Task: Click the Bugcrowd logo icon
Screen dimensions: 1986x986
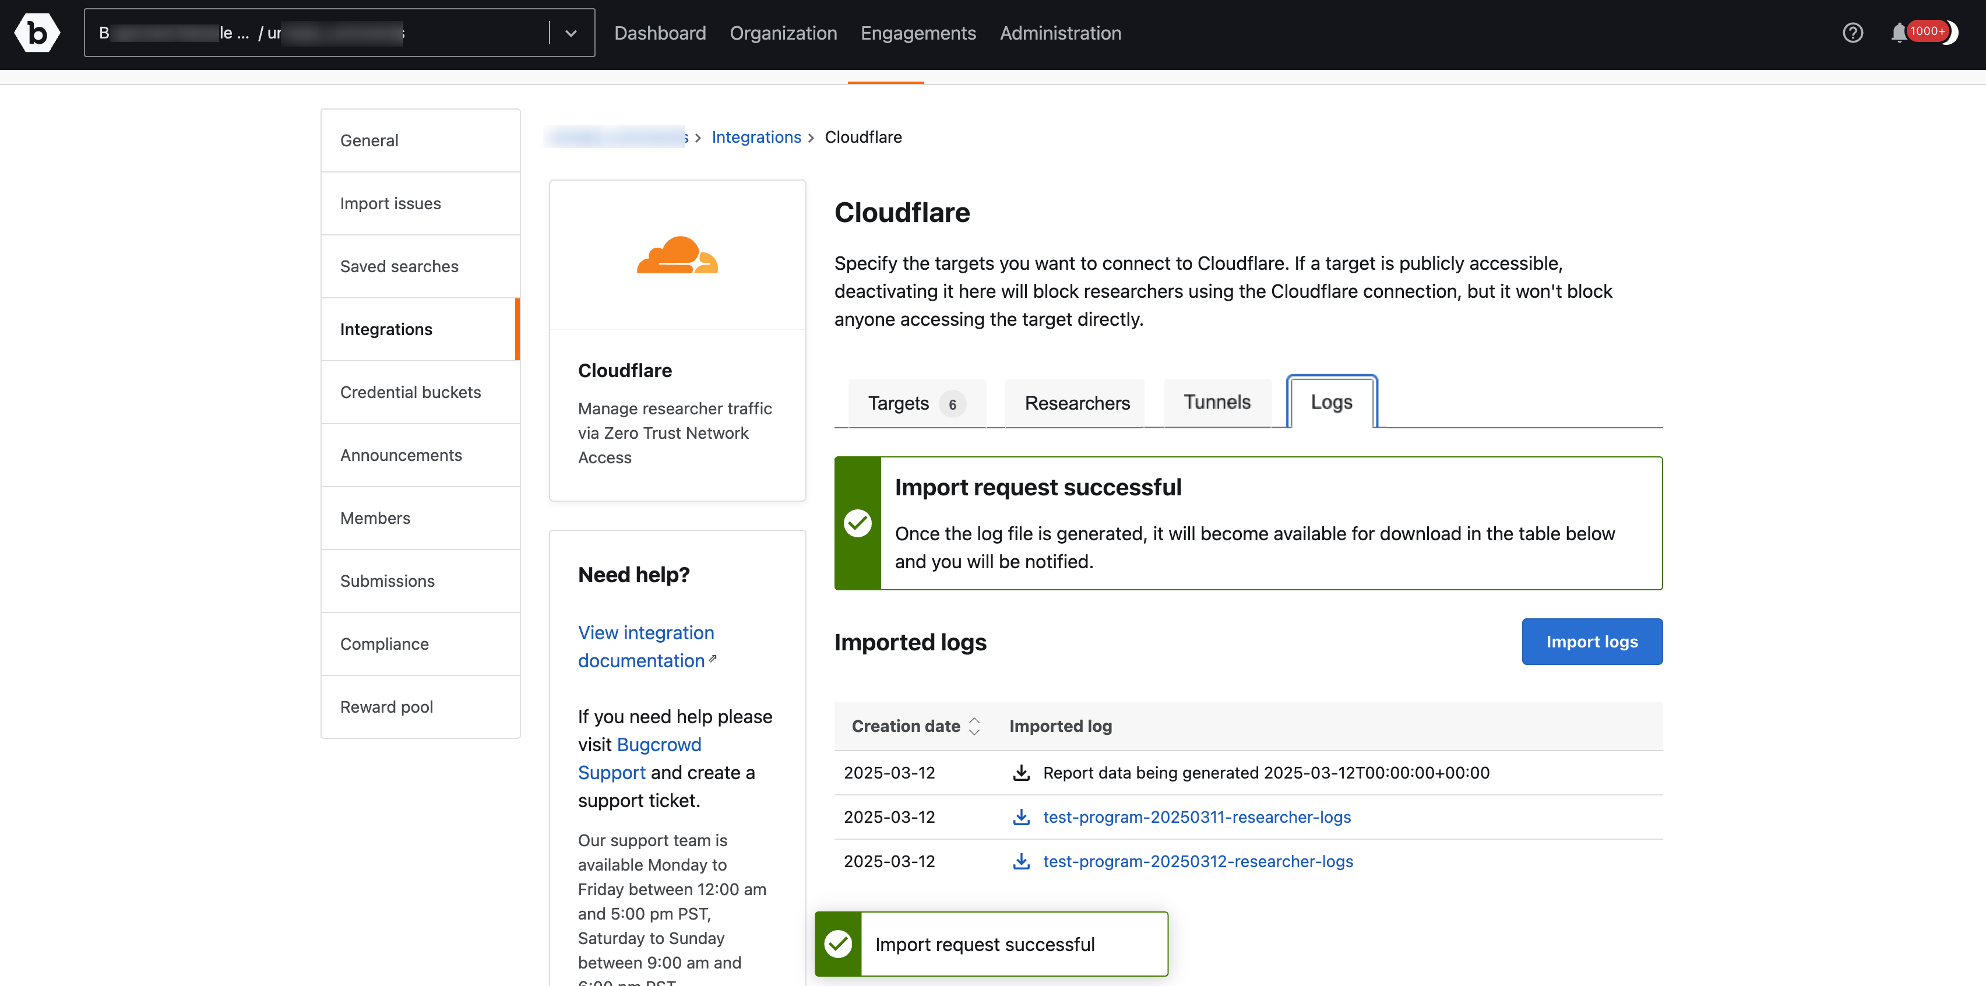Action: point(36,33)
